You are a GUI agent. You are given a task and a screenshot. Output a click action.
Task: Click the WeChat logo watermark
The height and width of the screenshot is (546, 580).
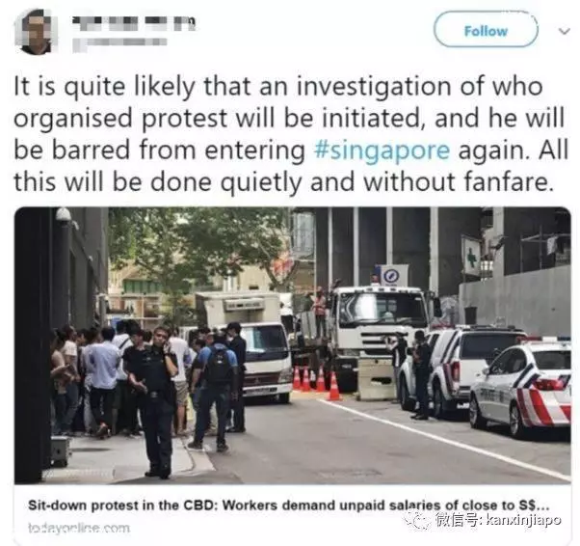click(x=418, y=519)
